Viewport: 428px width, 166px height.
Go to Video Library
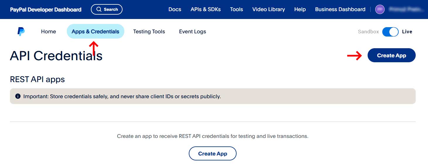[269, 9]
